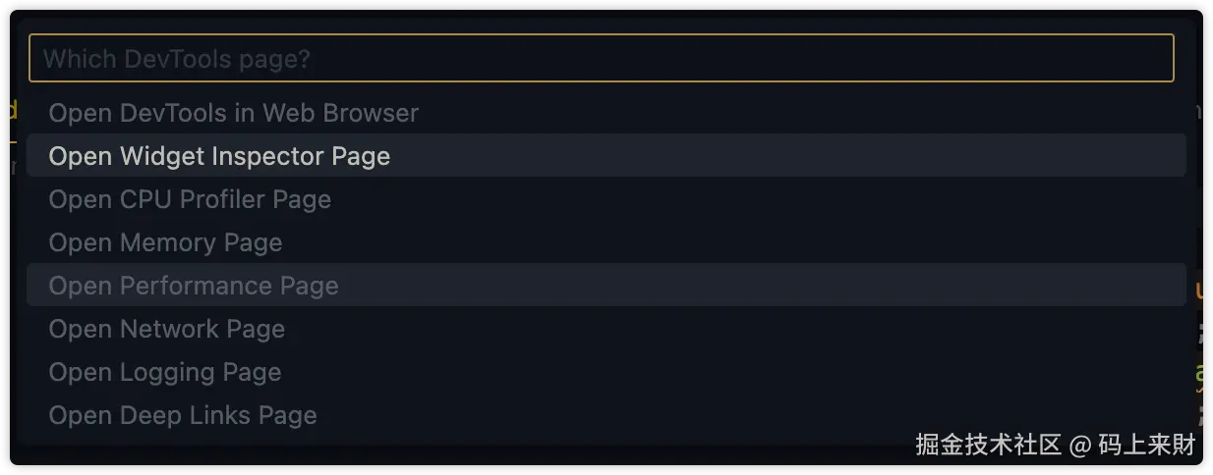Start the CPU Profiler page

[x=190, y=199]
